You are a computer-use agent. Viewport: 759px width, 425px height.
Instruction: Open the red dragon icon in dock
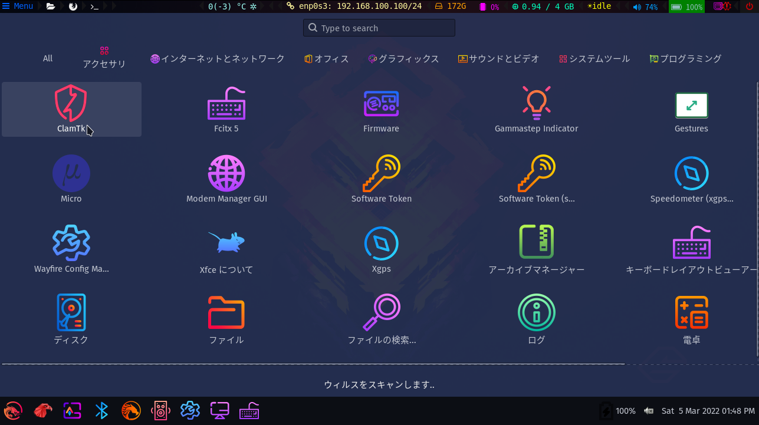13,410
